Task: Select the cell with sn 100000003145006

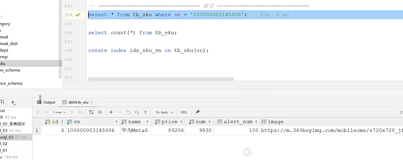Action: [93, 130]
